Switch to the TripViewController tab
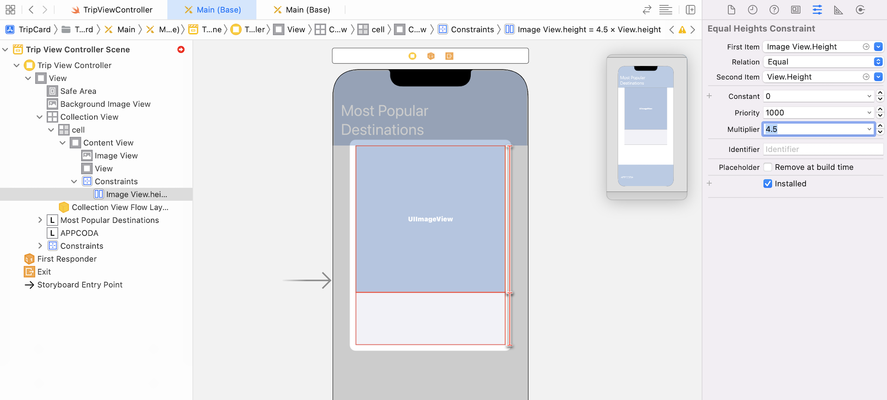This screenshot has height=400, width=887. (x=112, y=10)
